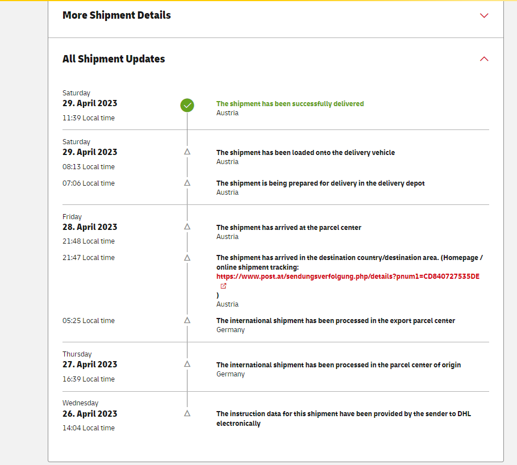Image resolution: width=517 pixels, height=465 pixels.
Task: Click the triangle marker for delivery depot preparation
Action: point(187,183)
